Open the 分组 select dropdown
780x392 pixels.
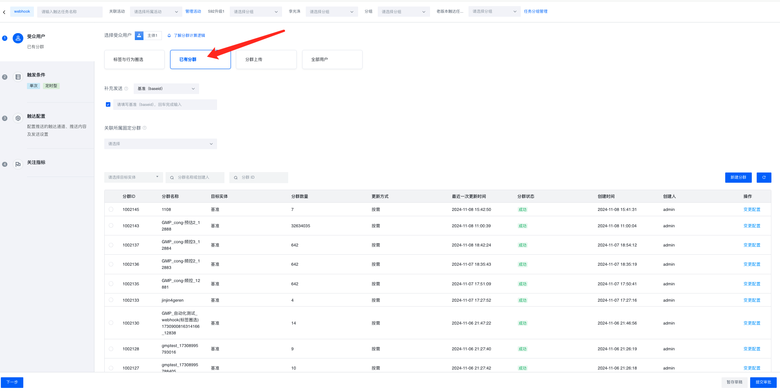point(403,12)
